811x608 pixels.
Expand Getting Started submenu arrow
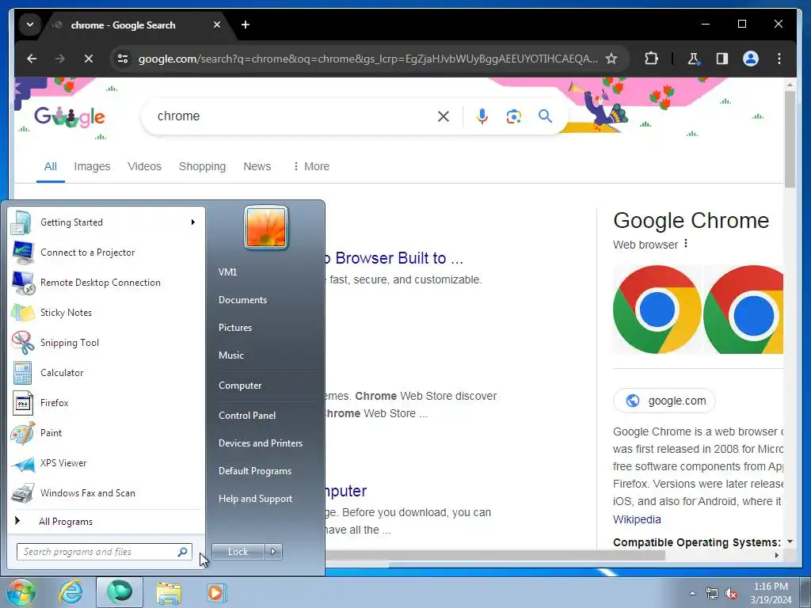193,222
